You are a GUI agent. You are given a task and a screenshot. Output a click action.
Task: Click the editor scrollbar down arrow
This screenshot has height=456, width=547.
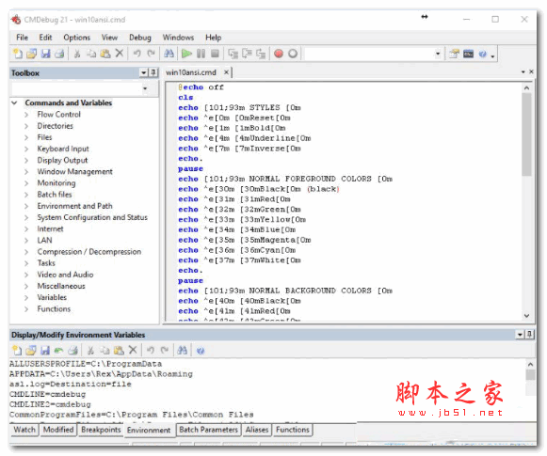point(526,316)
